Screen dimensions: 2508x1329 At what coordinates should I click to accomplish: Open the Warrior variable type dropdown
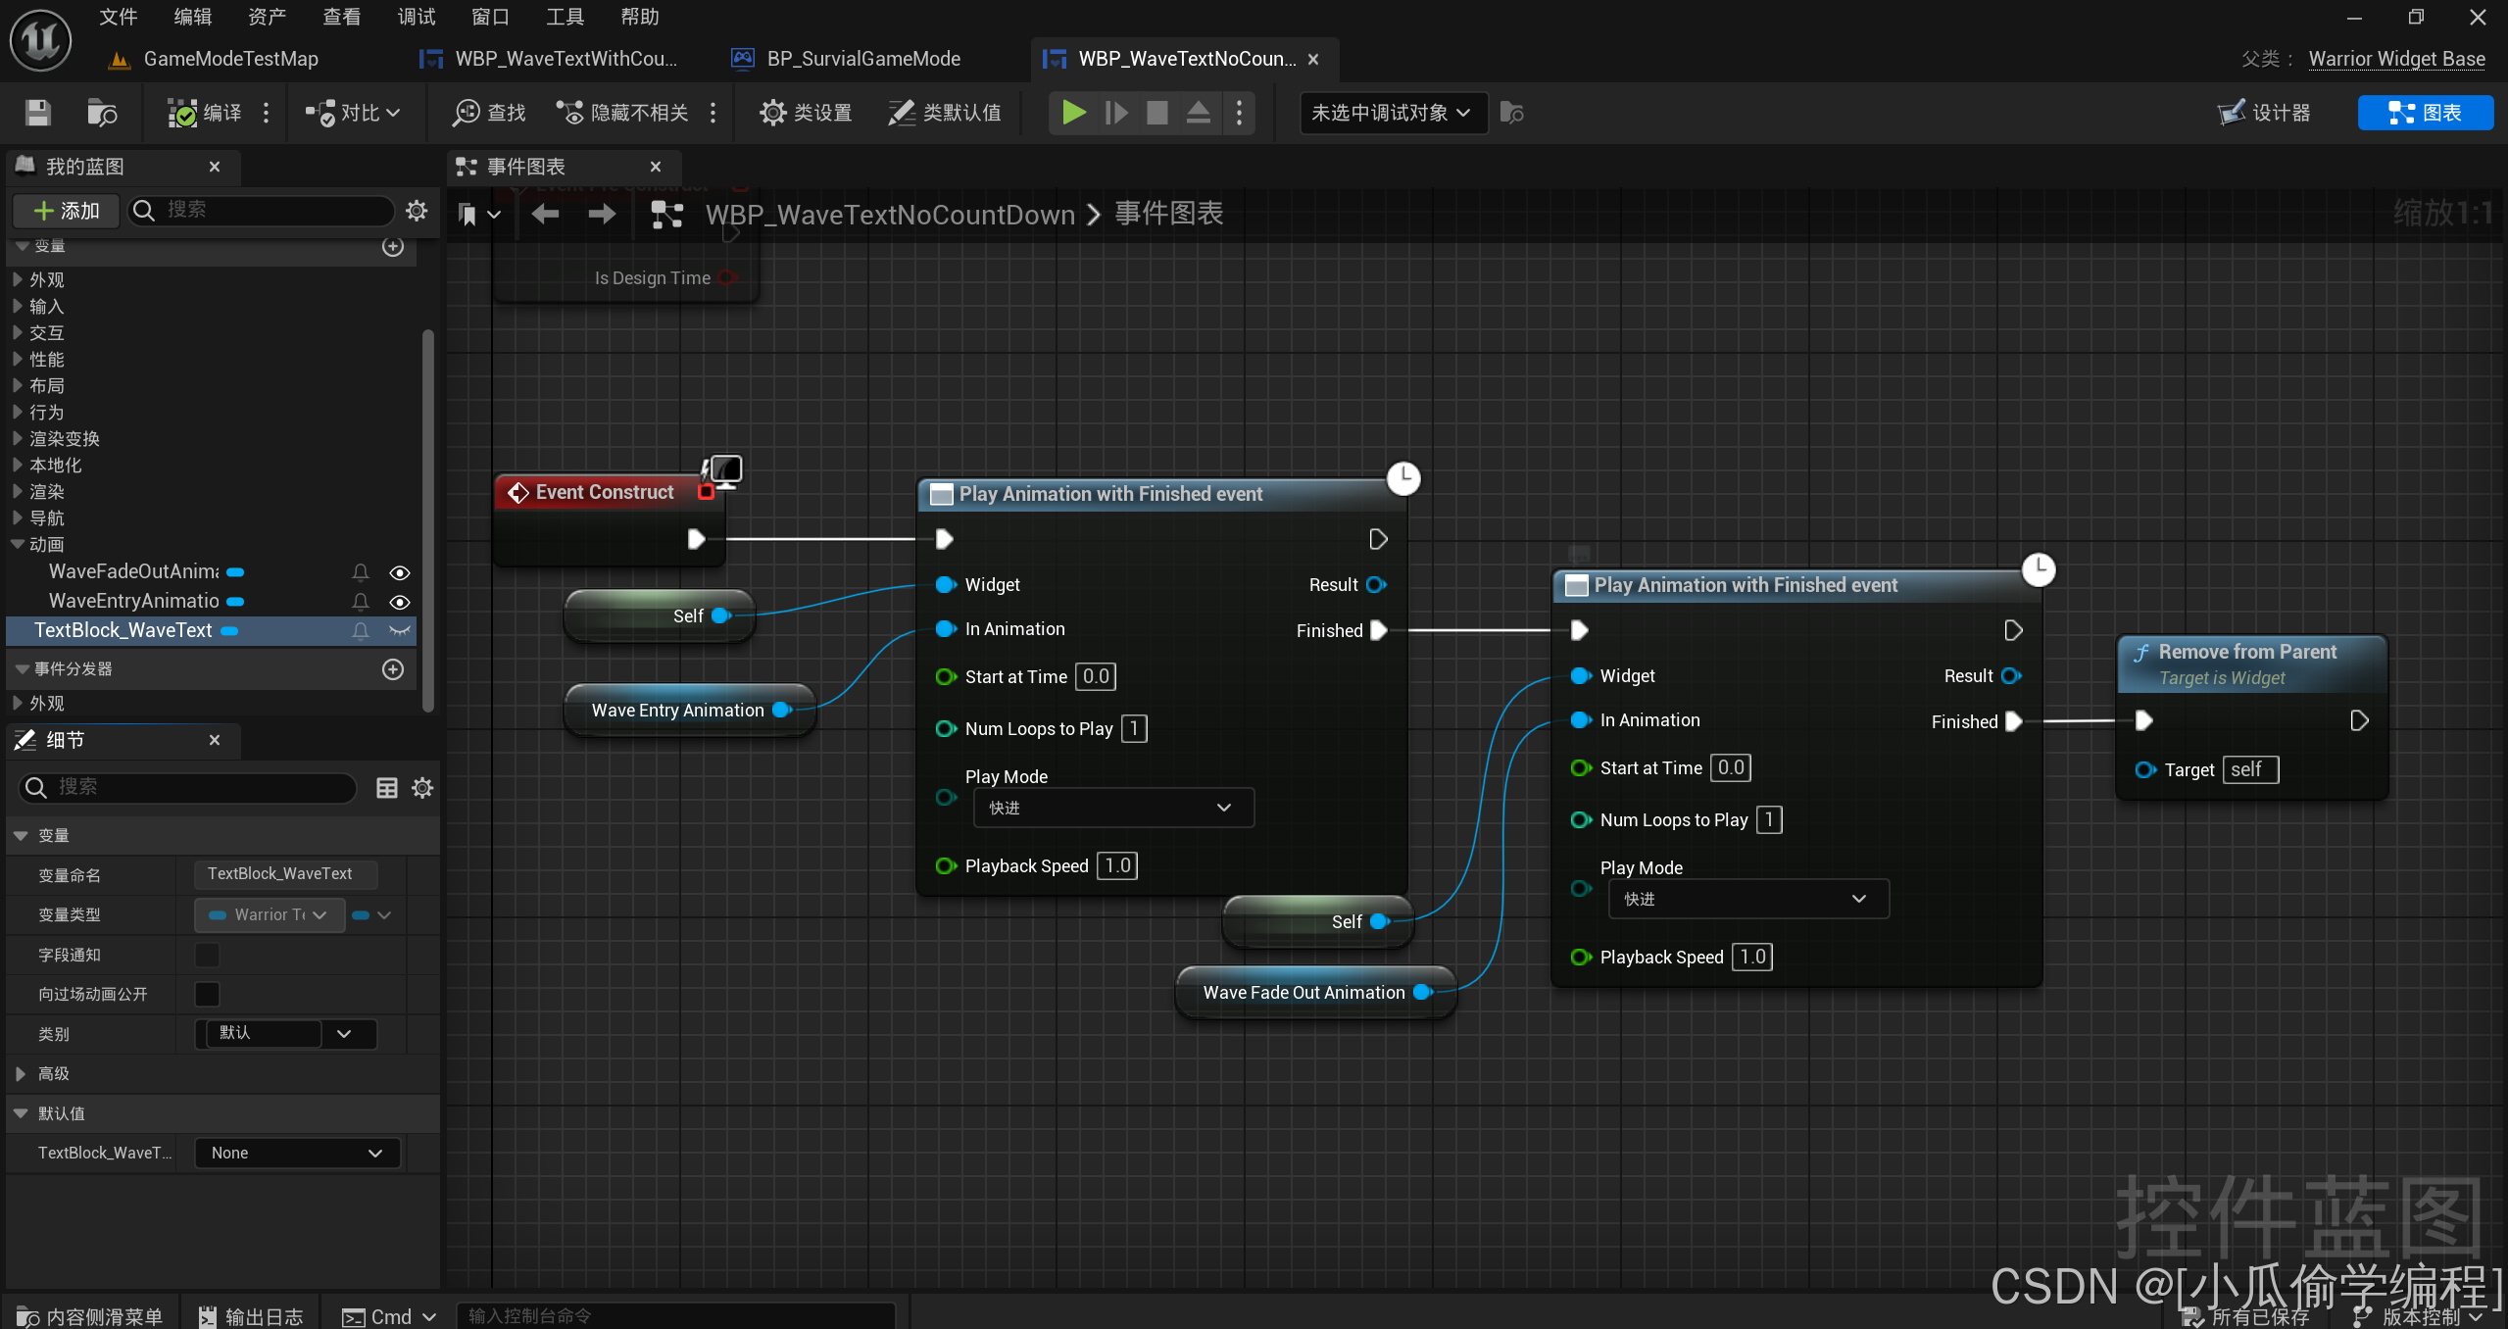(270, 914)
